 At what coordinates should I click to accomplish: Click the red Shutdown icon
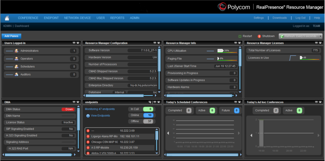[x=259, y=36]
